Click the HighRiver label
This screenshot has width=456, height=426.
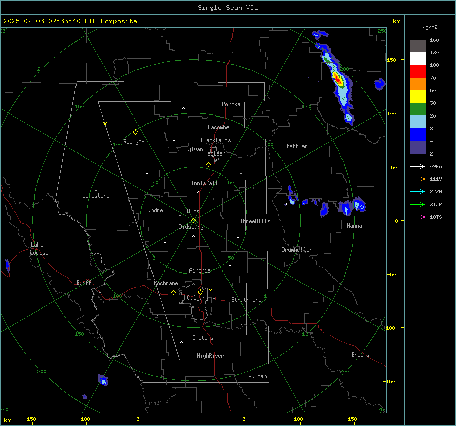tap(210, 356)
